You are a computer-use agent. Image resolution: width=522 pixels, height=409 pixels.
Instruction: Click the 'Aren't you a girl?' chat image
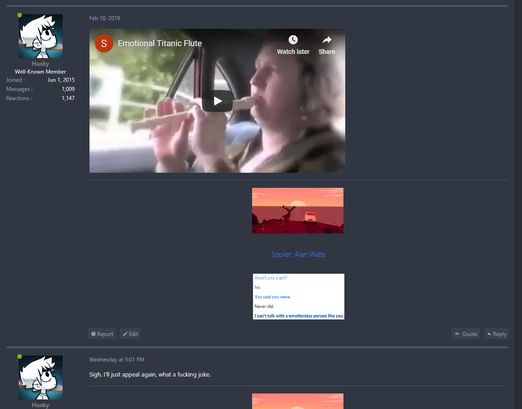pos(299,297)
